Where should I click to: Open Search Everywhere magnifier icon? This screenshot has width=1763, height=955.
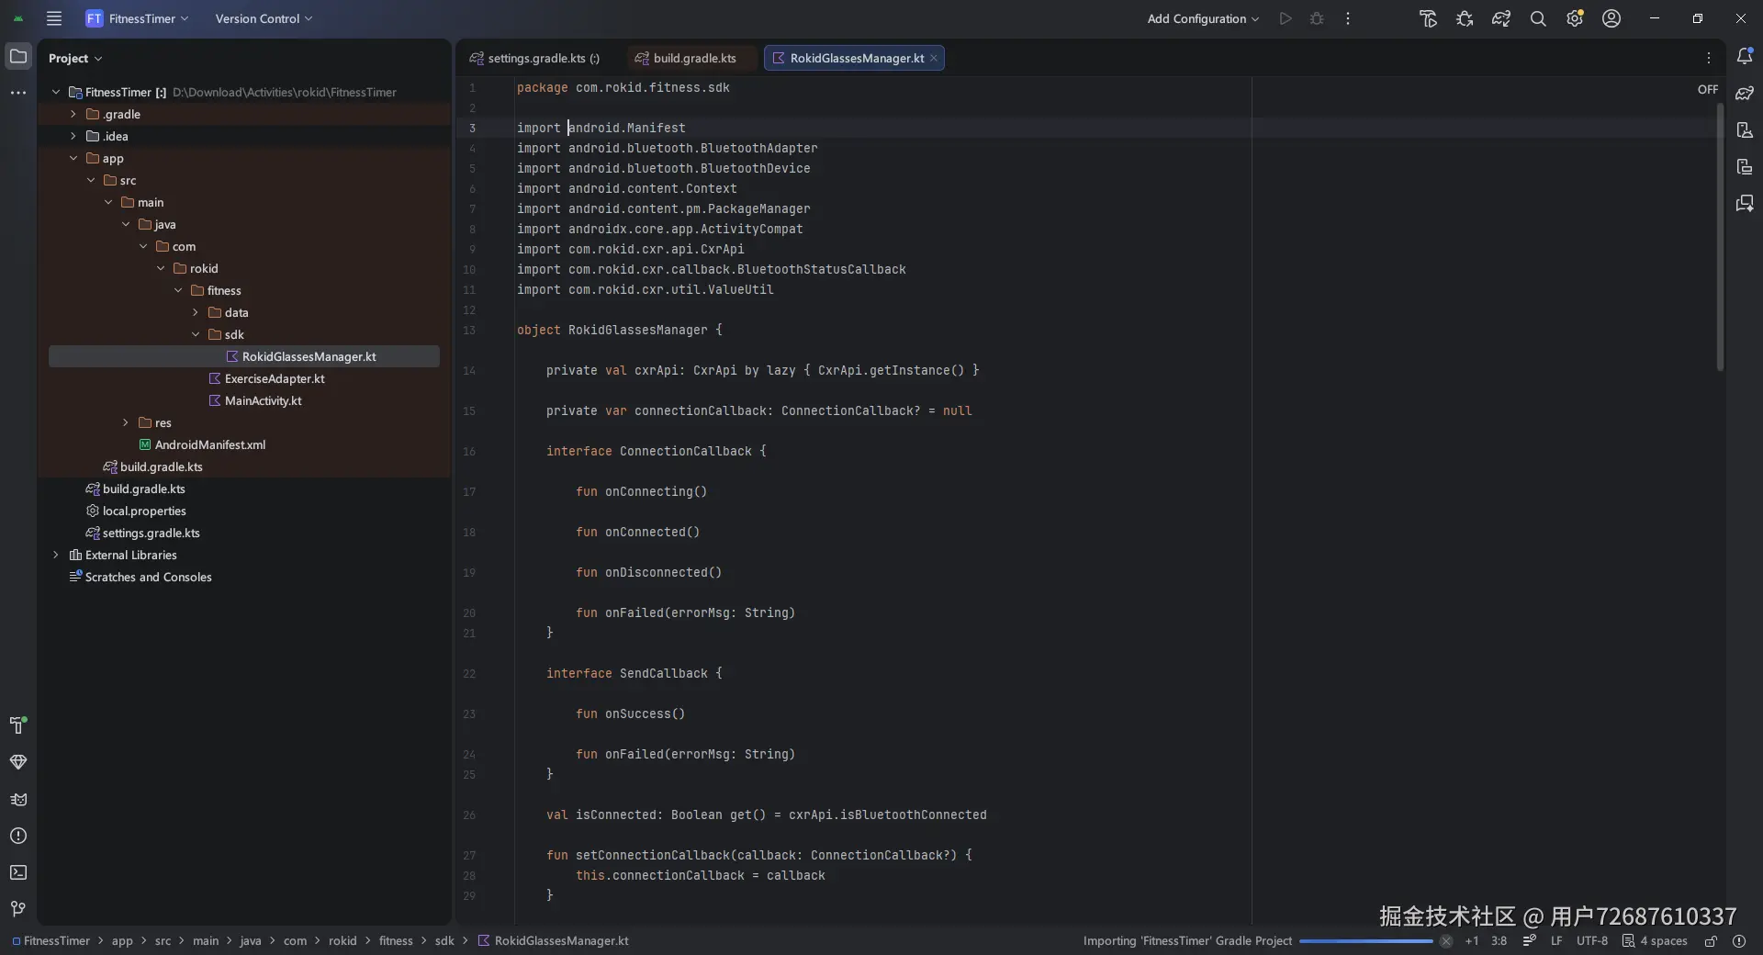pyautogui.click(x=1538, y=18)
